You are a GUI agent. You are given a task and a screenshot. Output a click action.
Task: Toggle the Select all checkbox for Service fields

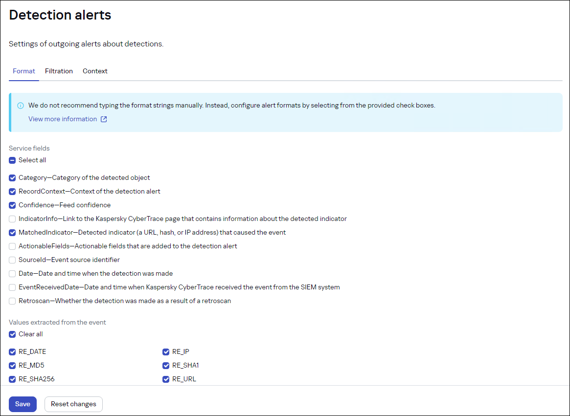pos(12,160)
